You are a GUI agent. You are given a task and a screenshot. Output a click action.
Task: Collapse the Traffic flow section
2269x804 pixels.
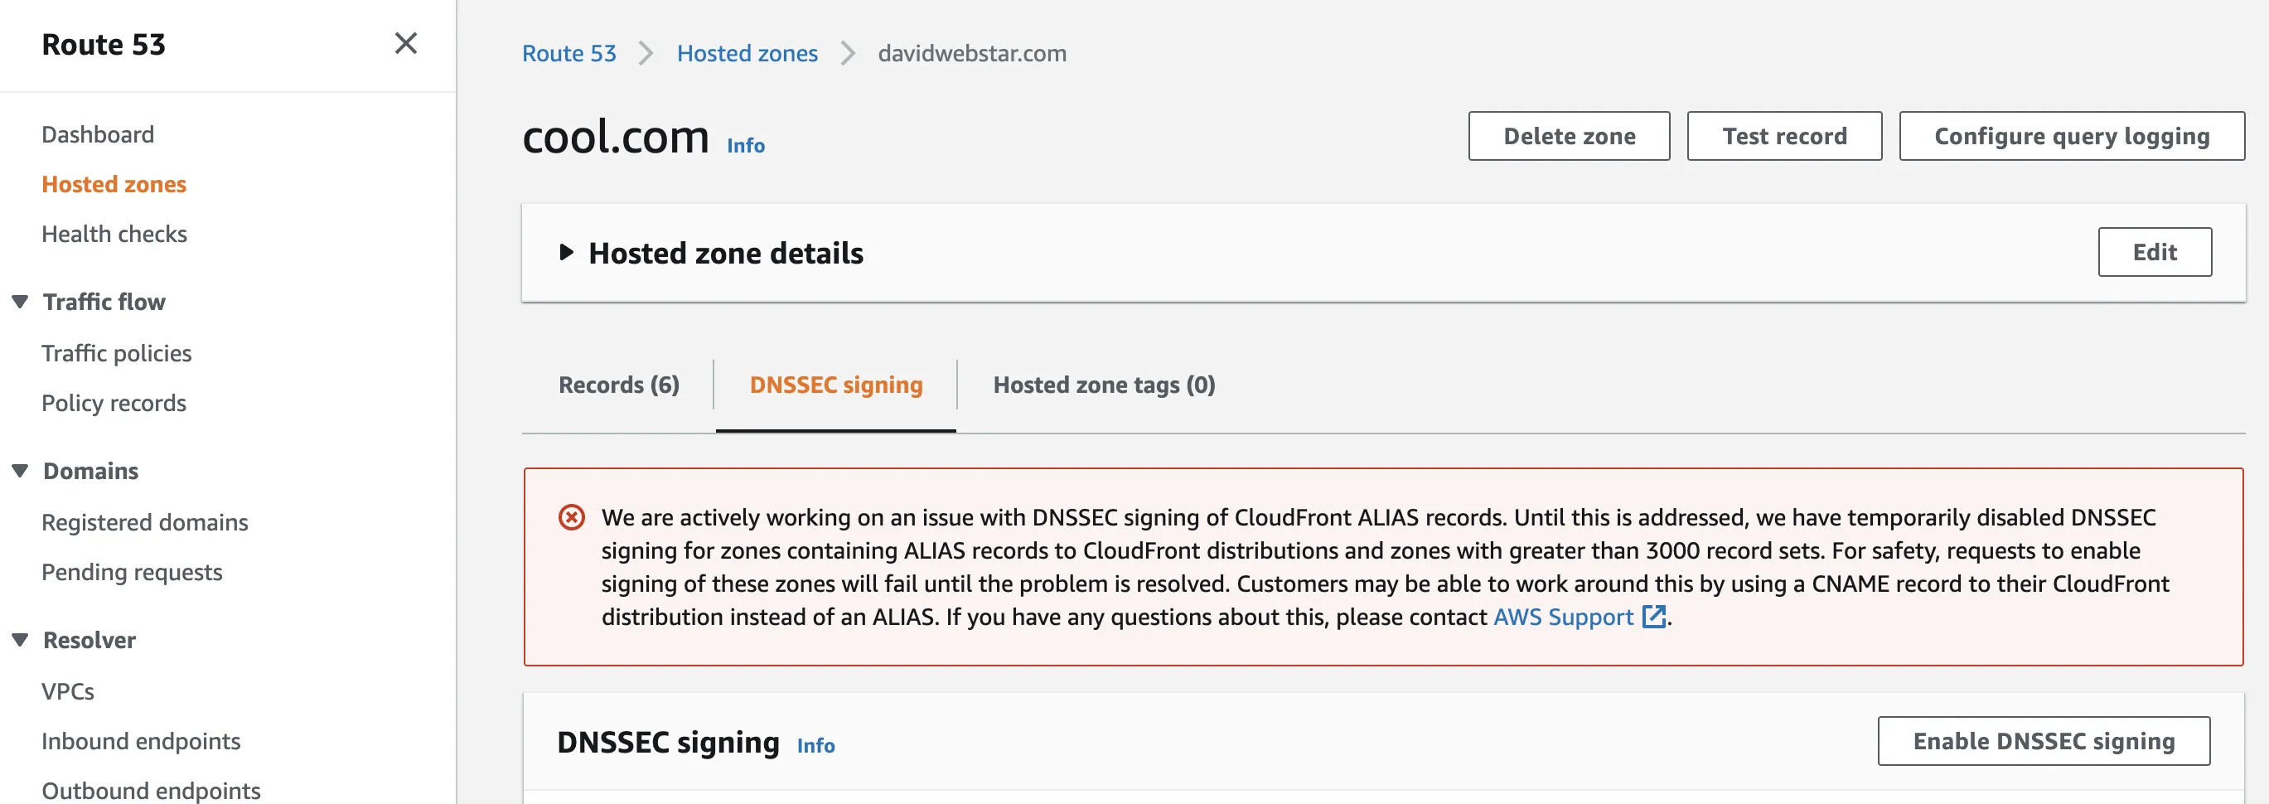[20, 302]
